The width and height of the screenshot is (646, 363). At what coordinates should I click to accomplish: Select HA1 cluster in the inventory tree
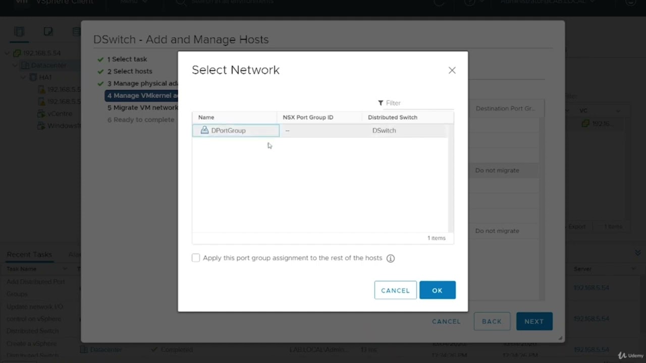tap(45, 77)
